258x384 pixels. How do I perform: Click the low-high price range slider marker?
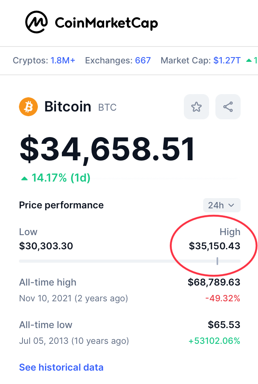coord(217,261)
